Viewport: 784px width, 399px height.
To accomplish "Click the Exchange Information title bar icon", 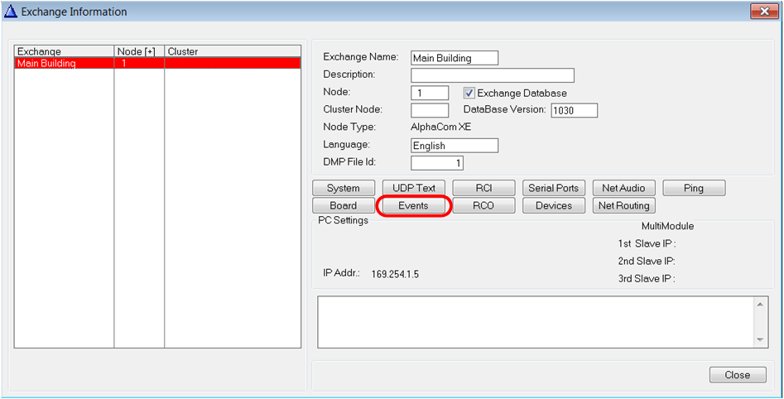I will (11, 11).
